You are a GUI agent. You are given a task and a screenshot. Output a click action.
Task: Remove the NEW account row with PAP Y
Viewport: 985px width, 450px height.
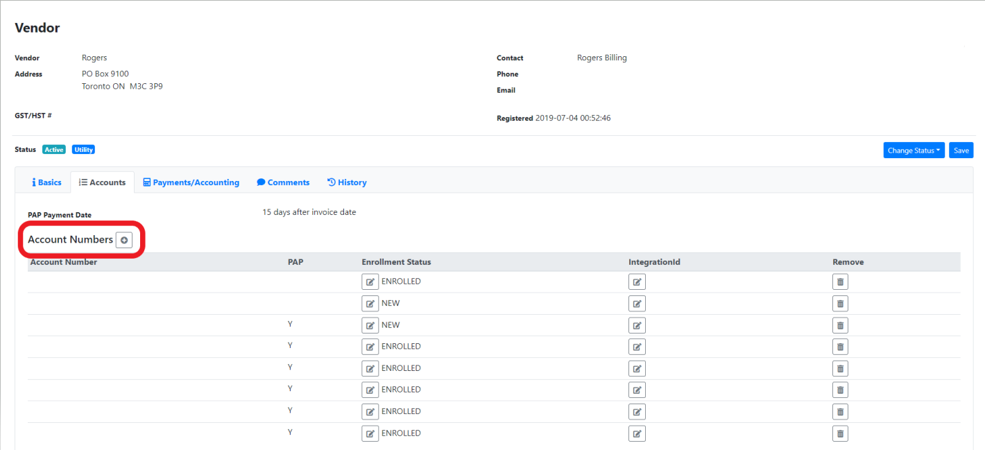pyautogui.click(x=840, y=325)
